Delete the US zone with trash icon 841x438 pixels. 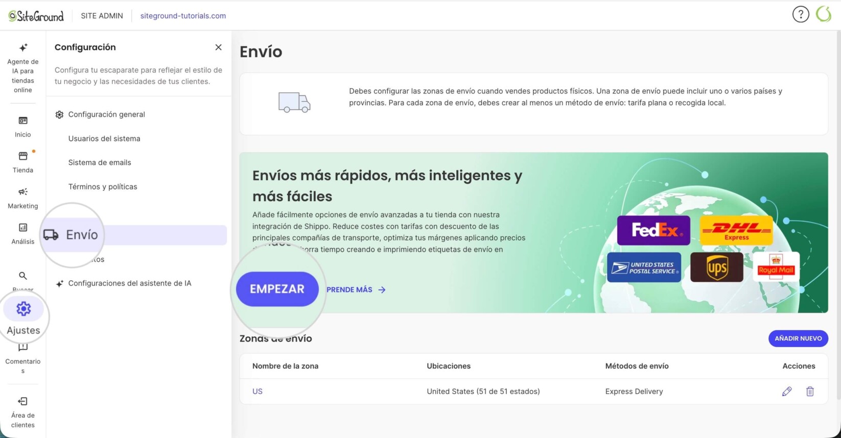point(810,392)
